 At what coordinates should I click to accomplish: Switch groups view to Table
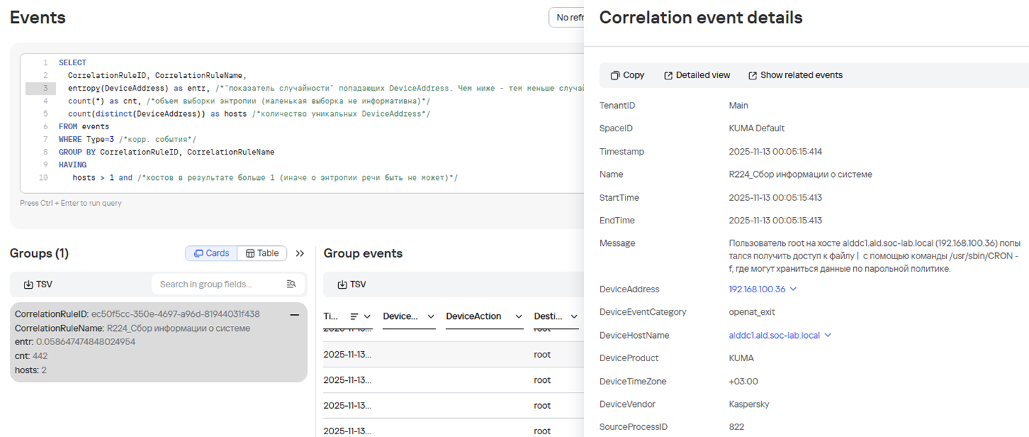click(x=262, y=253)
